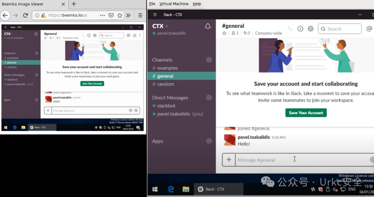Attach a file with message plus button
Screen dimensions: 374x197
point(229,160)
